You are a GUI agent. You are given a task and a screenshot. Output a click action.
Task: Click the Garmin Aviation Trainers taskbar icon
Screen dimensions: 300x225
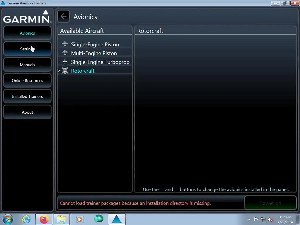click(x=117, y=219)
